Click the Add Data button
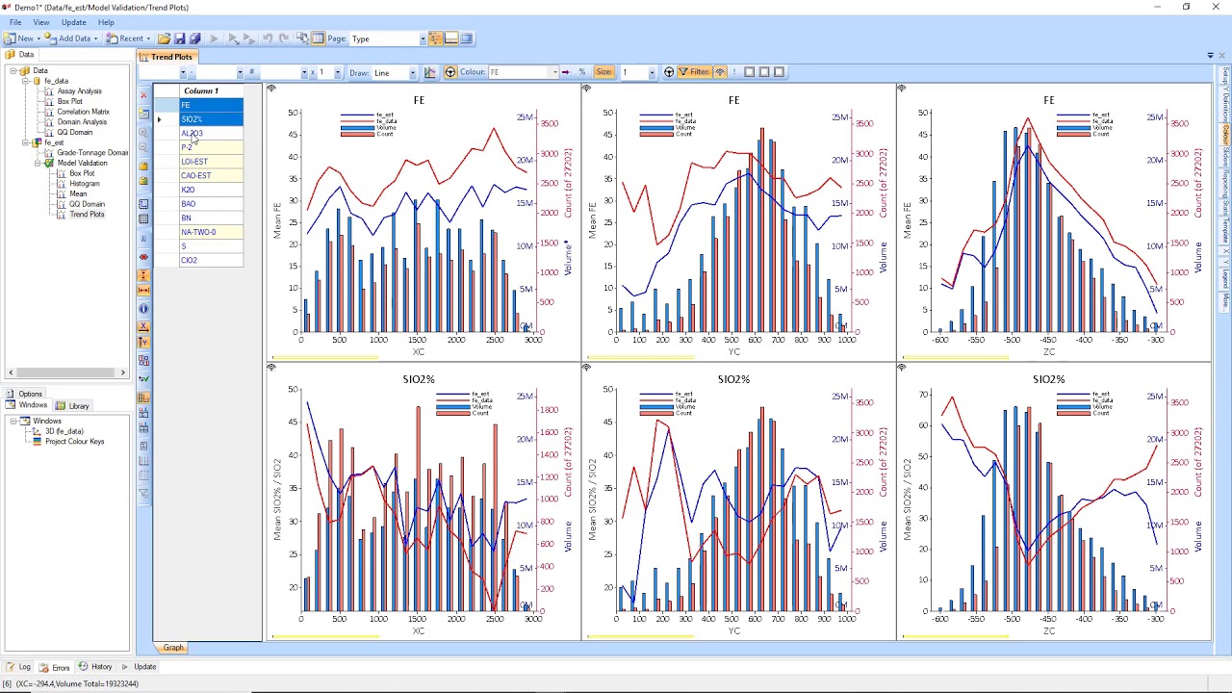The height and width of the screenshot is (693, 1232). [69, 38]
